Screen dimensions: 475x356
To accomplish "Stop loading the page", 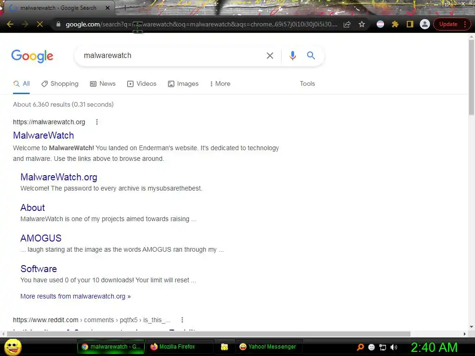I will pos(40,24).
